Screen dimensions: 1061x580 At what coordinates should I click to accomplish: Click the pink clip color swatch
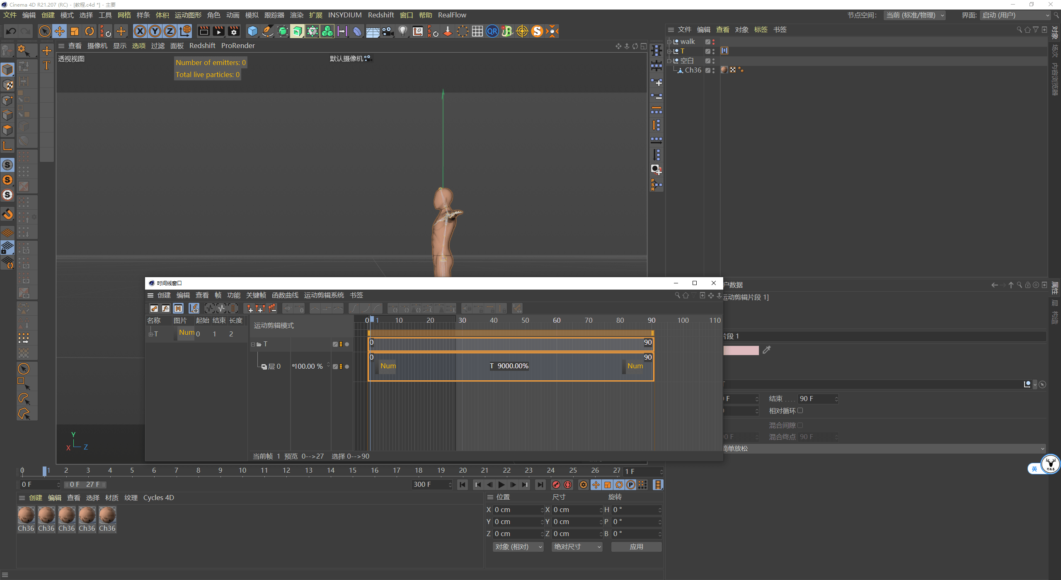(741, 350)
